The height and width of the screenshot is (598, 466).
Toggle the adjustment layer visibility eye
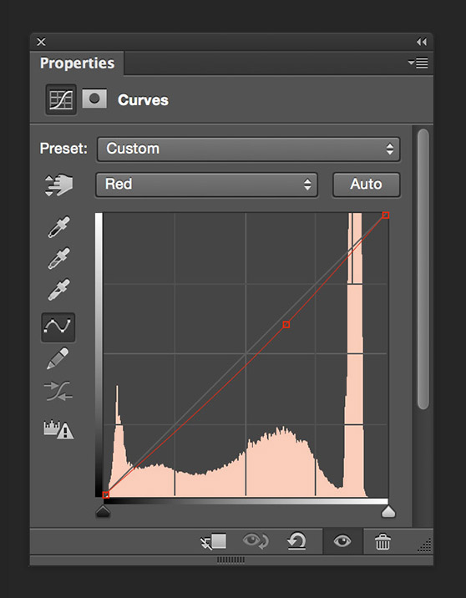[x=342, y=541]
